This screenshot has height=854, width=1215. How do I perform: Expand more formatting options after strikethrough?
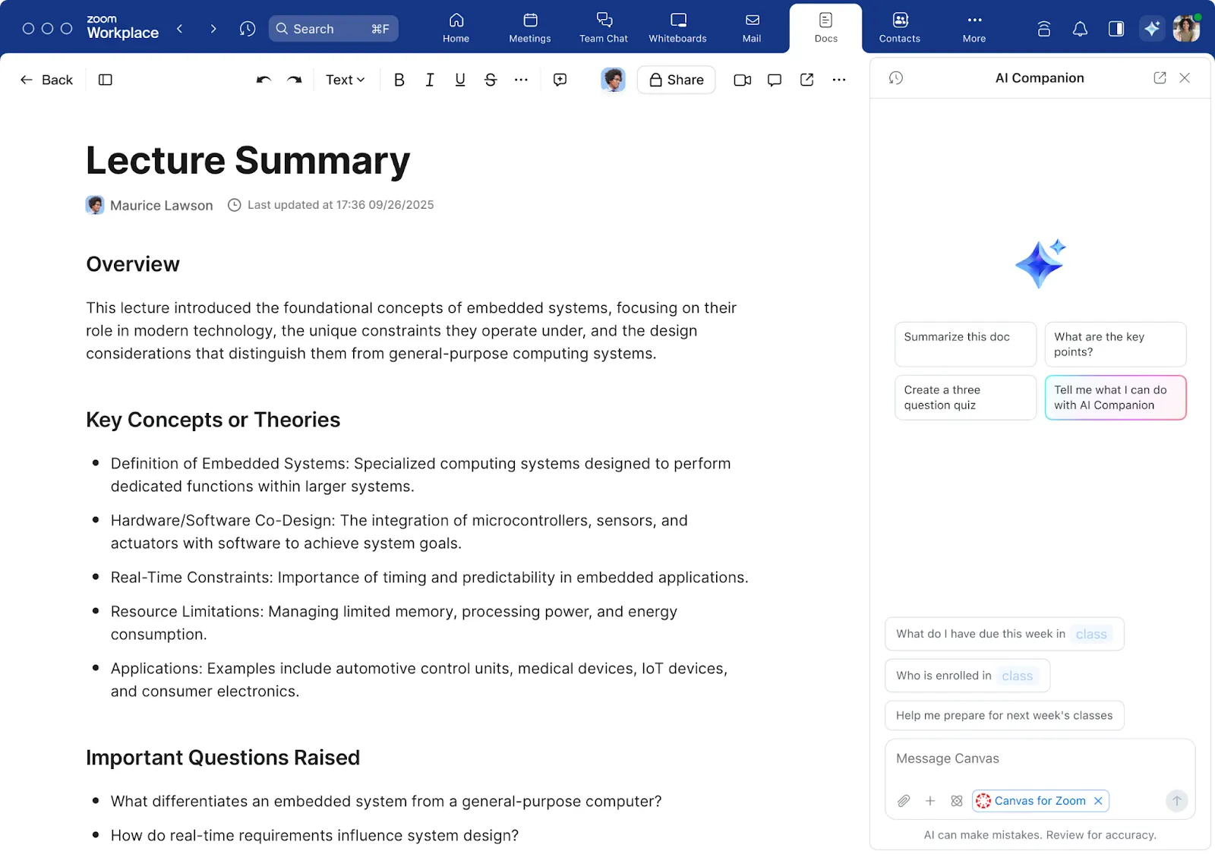(x=521, y=80)
